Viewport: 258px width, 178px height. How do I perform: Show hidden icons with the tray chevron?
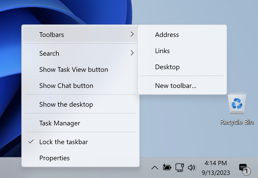[x=155, y=168]
